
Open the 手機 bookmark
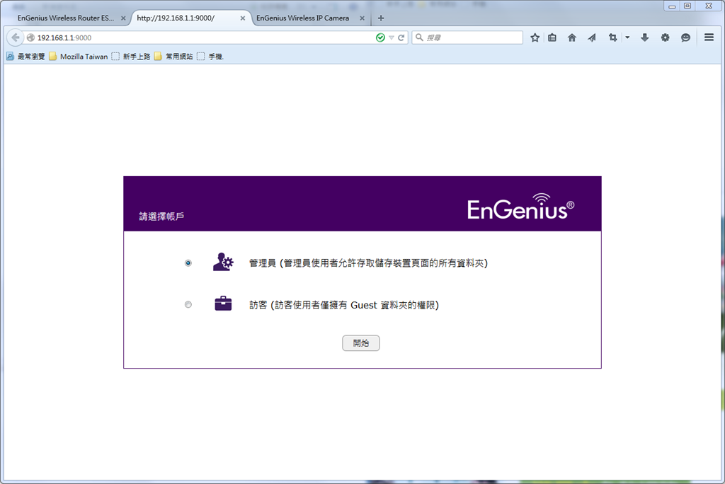210,57
